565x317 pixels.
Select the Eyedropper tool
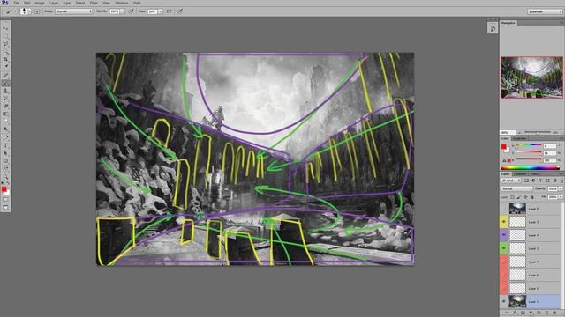(5, 67)
